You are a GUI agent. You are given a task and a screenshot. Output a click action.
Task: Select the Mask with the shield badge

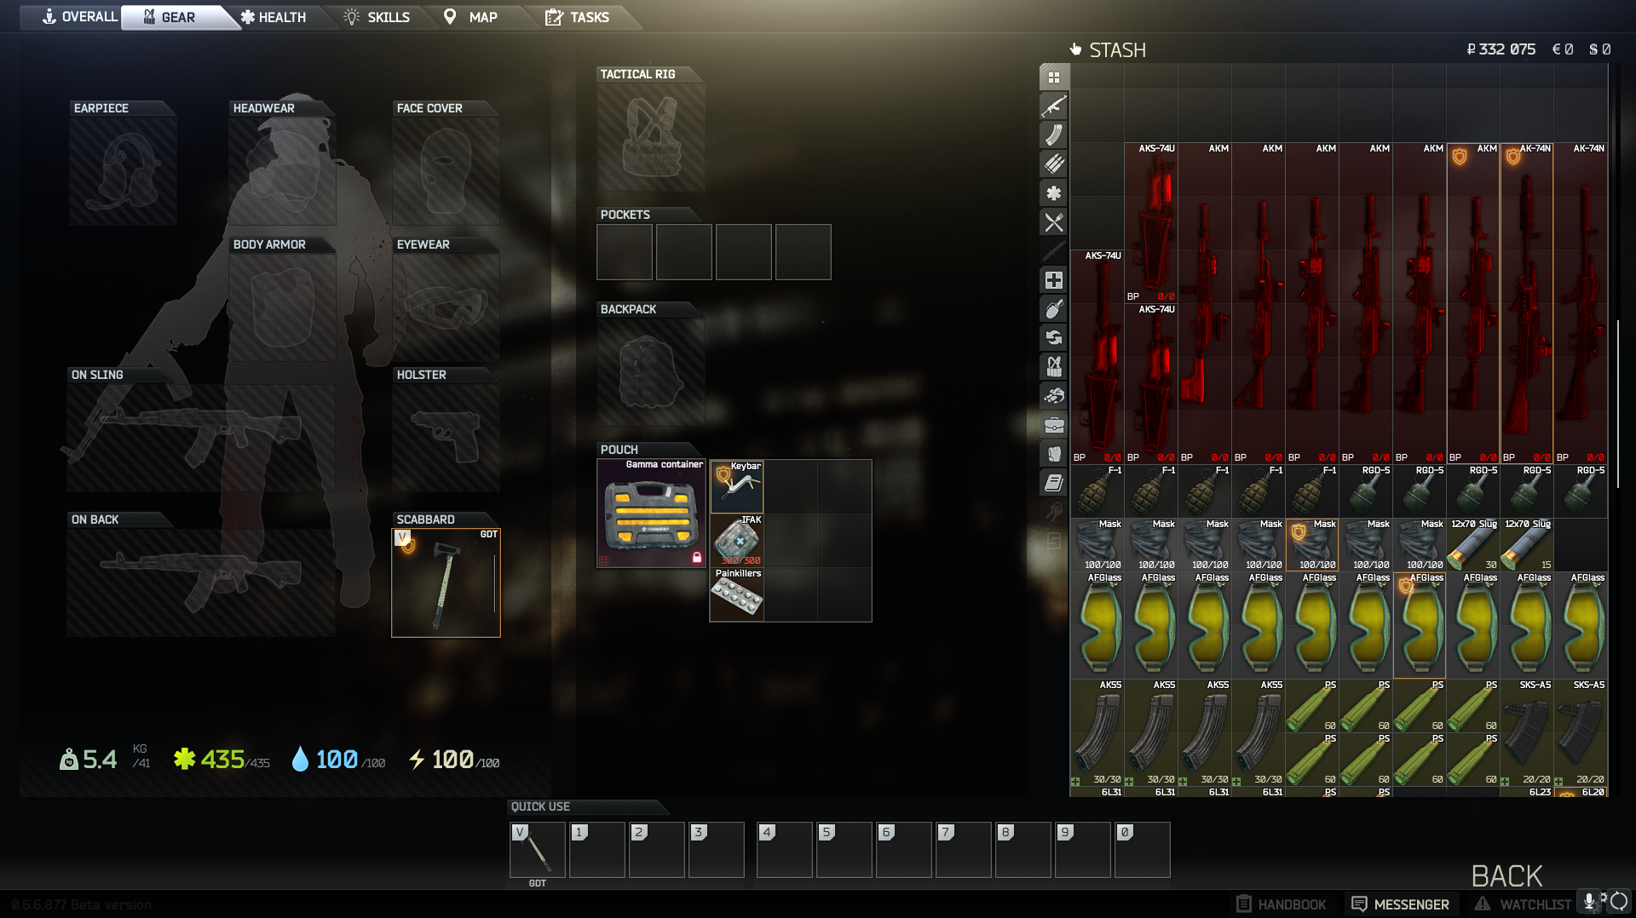click(1312, 545)
